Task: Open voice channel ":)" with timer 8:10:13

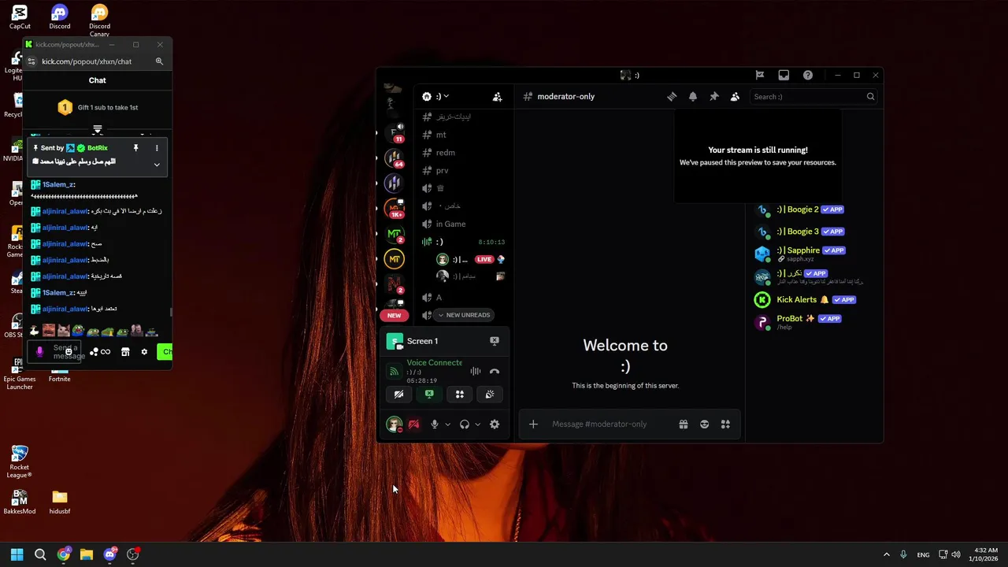Action: click(465, 242)
